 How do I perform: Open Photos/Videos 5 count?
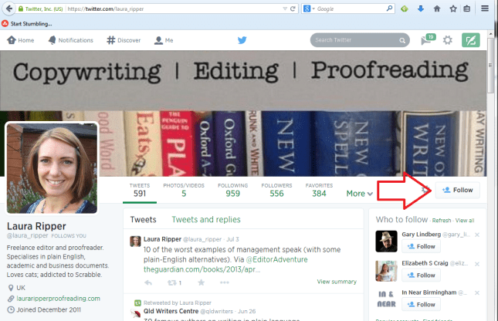[184, 190]
